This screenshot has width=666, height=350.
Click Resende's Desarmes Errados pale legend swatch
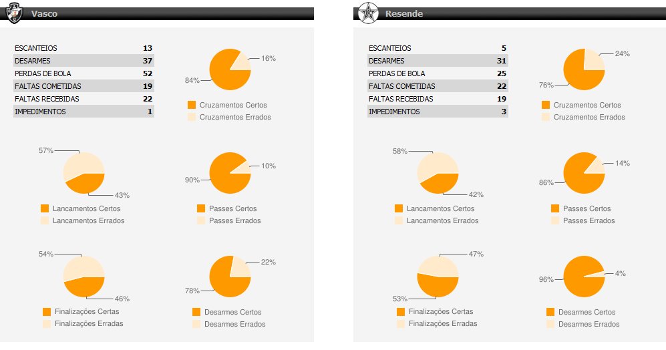click(x=550, y=324)
